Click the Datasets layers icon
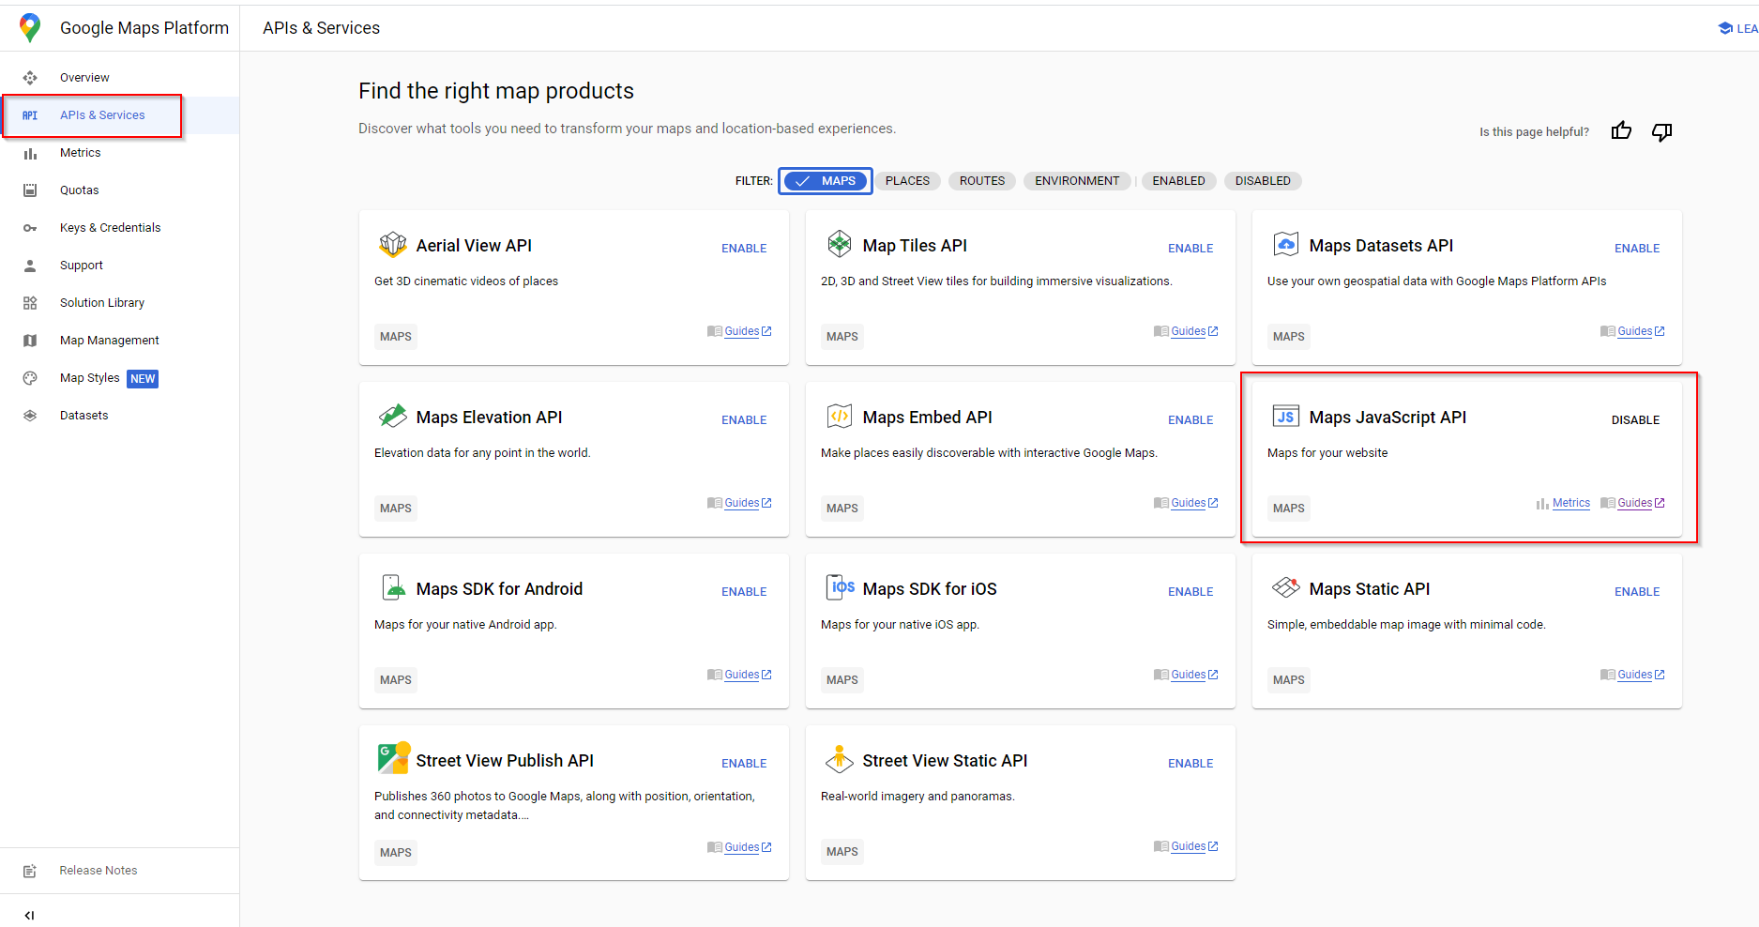This screenshot has width=1759, height=927. tap(30, 416)
